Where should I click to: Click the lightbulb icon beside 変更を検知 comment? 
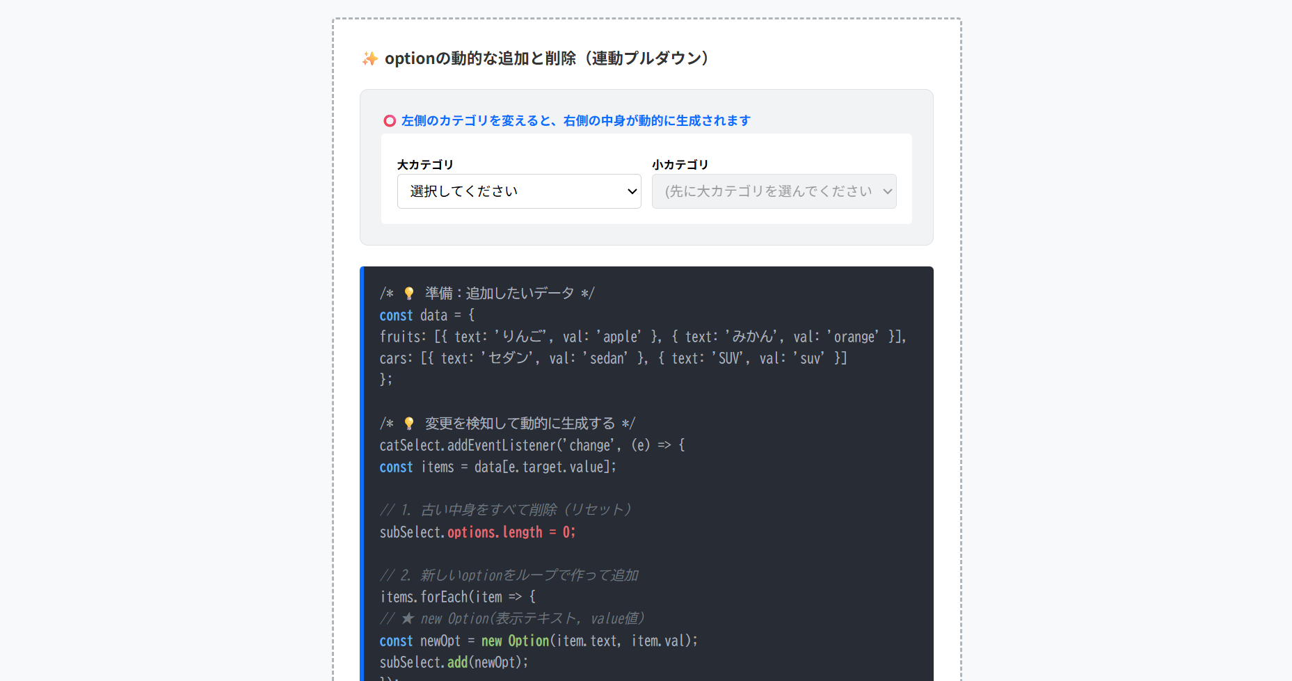point(408,422)
